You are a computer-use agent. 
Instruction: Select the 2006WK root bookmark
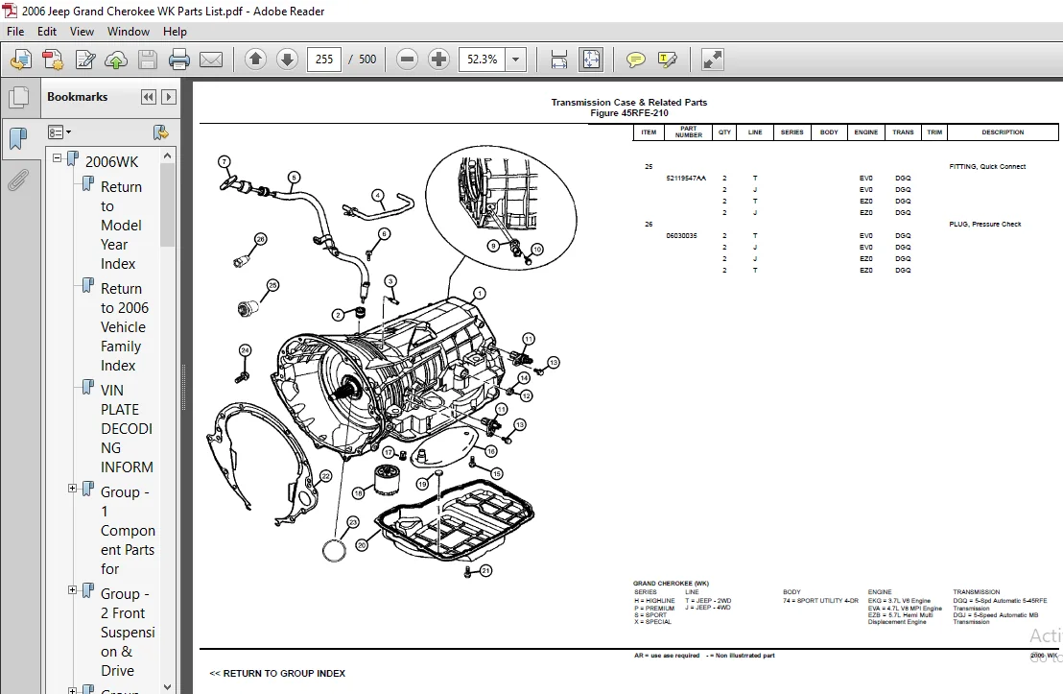[x=112, y=161]
